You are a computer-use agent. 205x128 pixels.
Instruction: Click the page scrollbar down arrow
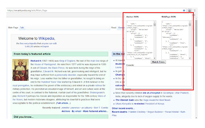[196, 117]
